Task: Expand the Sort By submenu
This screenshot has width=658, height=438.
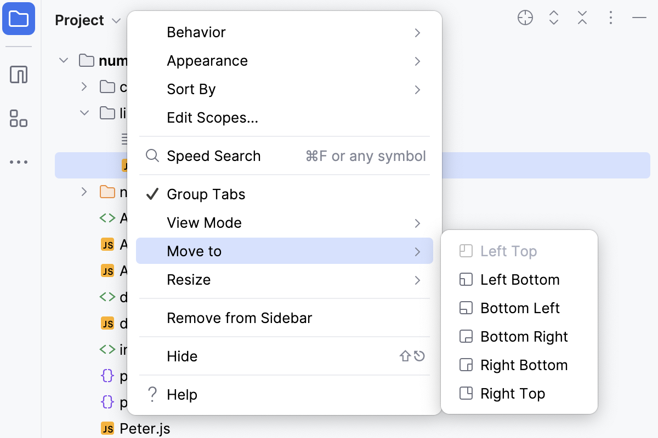Action: (x=191, y=89)
